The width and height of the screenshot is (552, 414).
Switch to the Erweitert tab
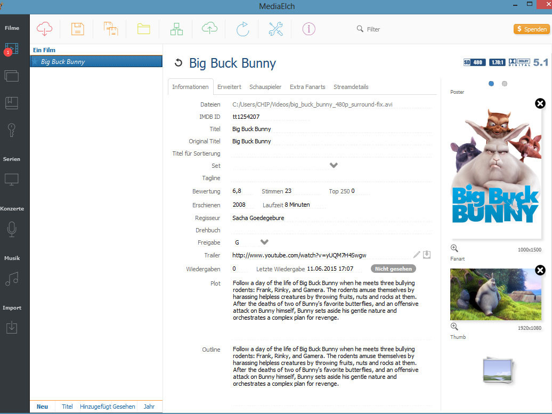[229, 87]
